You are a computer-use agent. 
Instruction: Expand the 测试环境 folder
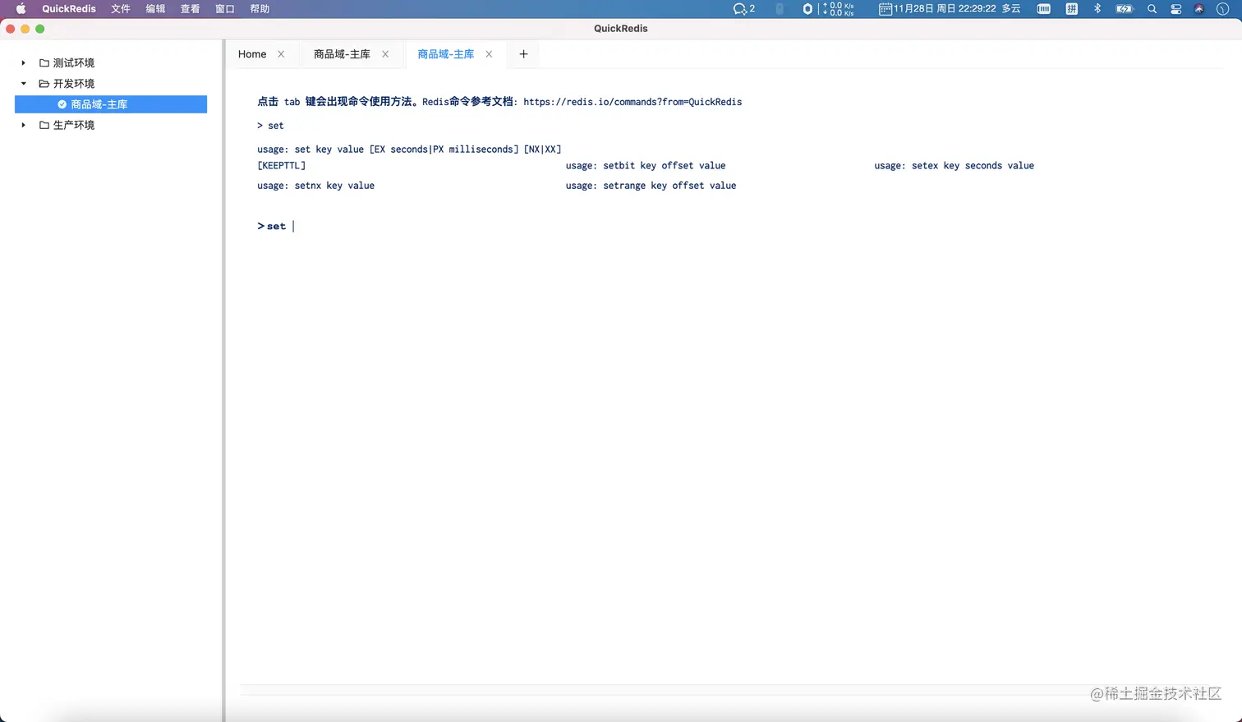click(23, 62)
